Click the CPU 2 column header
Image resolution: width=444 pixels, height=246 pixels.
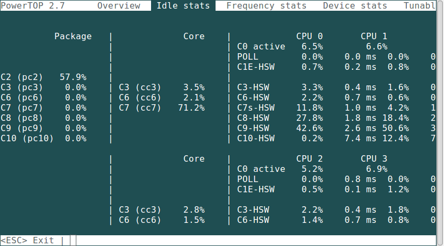[310, 159]
